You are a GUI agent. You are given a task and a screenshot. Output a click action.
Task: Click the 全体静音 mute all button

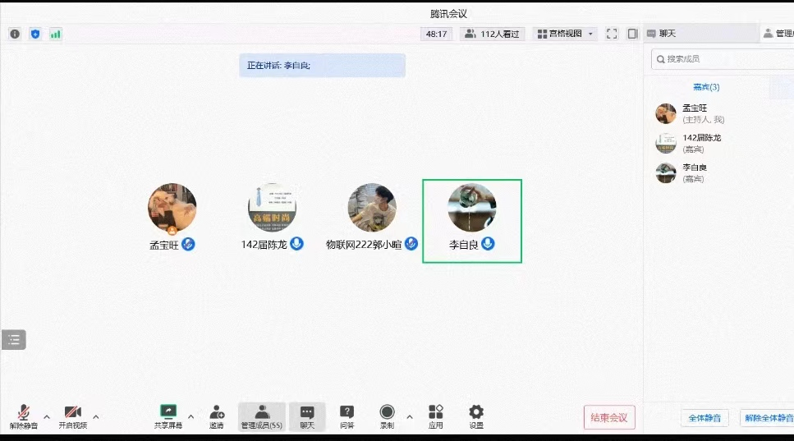705,418
